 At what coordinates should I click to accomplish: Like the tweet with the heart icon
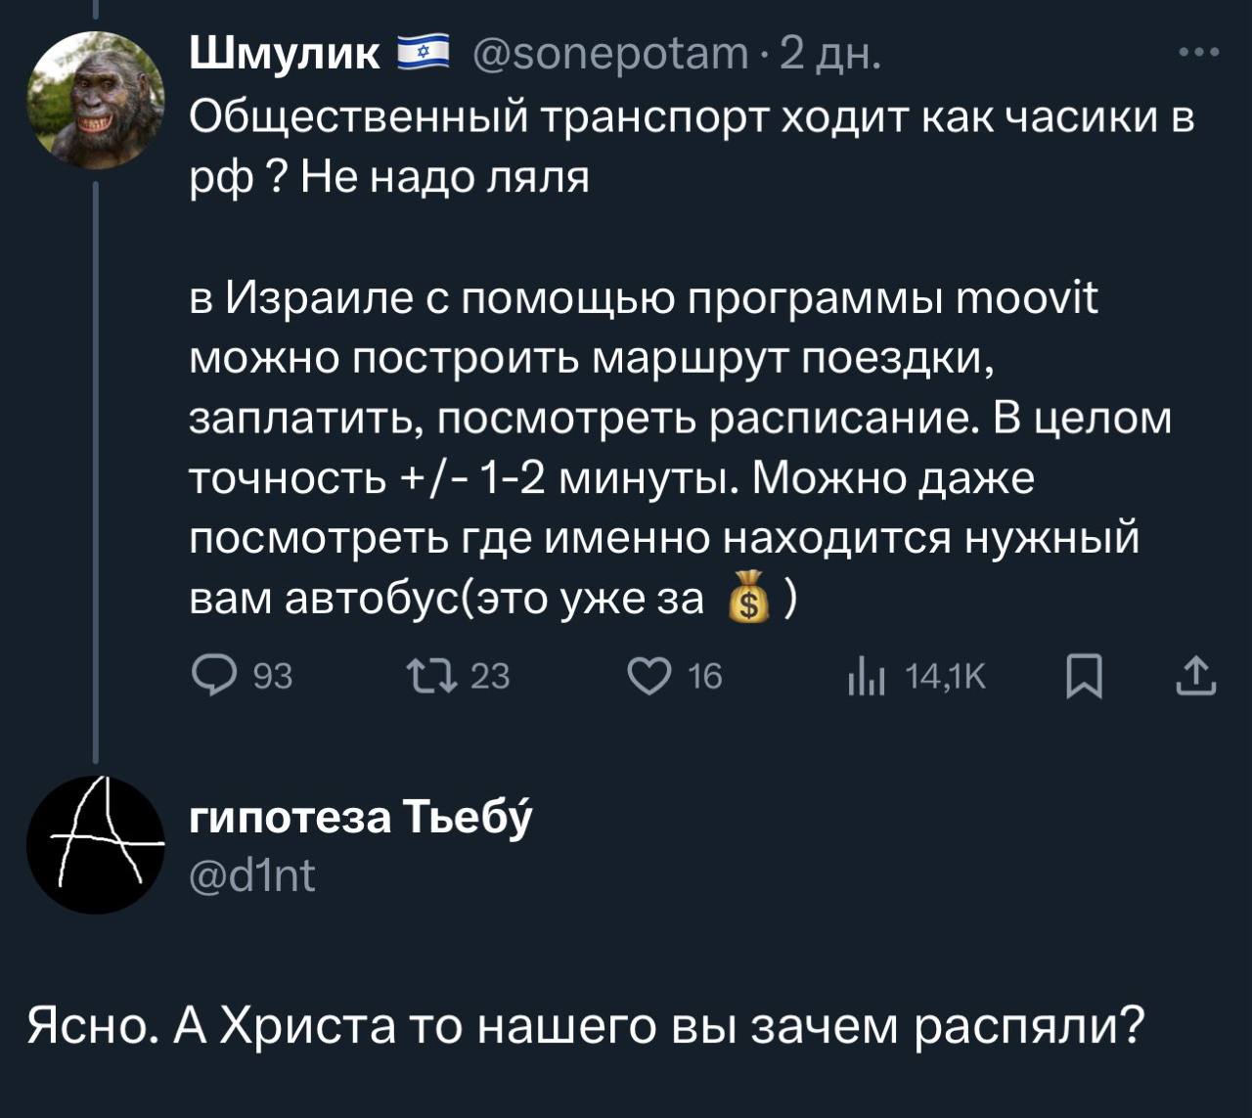648,675
